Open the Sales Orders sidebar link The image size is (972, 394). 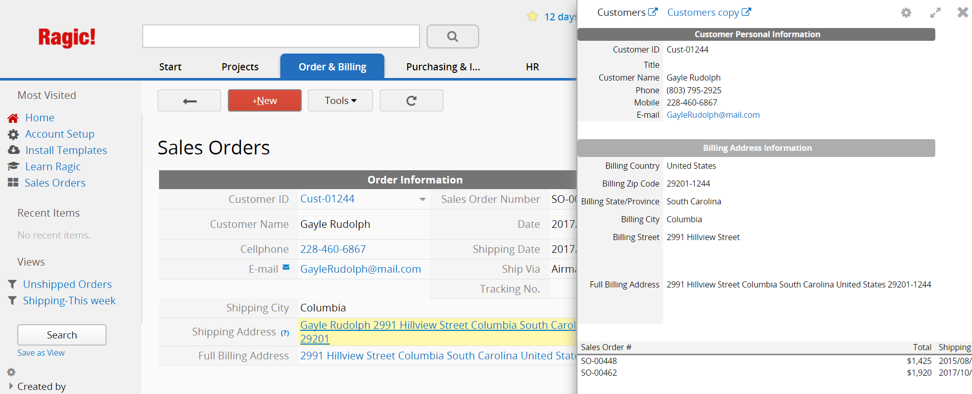click(x=55, y=183)
